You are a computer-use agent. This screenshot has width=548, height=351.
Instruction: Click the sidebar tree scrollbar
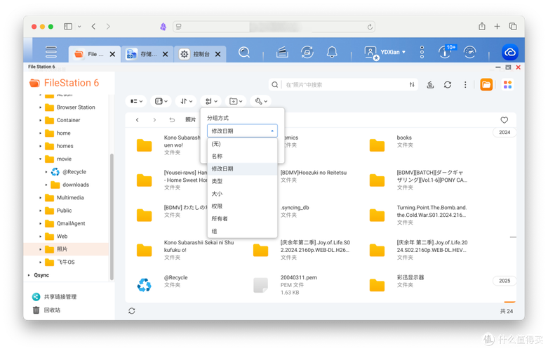(x=112, y=217)
